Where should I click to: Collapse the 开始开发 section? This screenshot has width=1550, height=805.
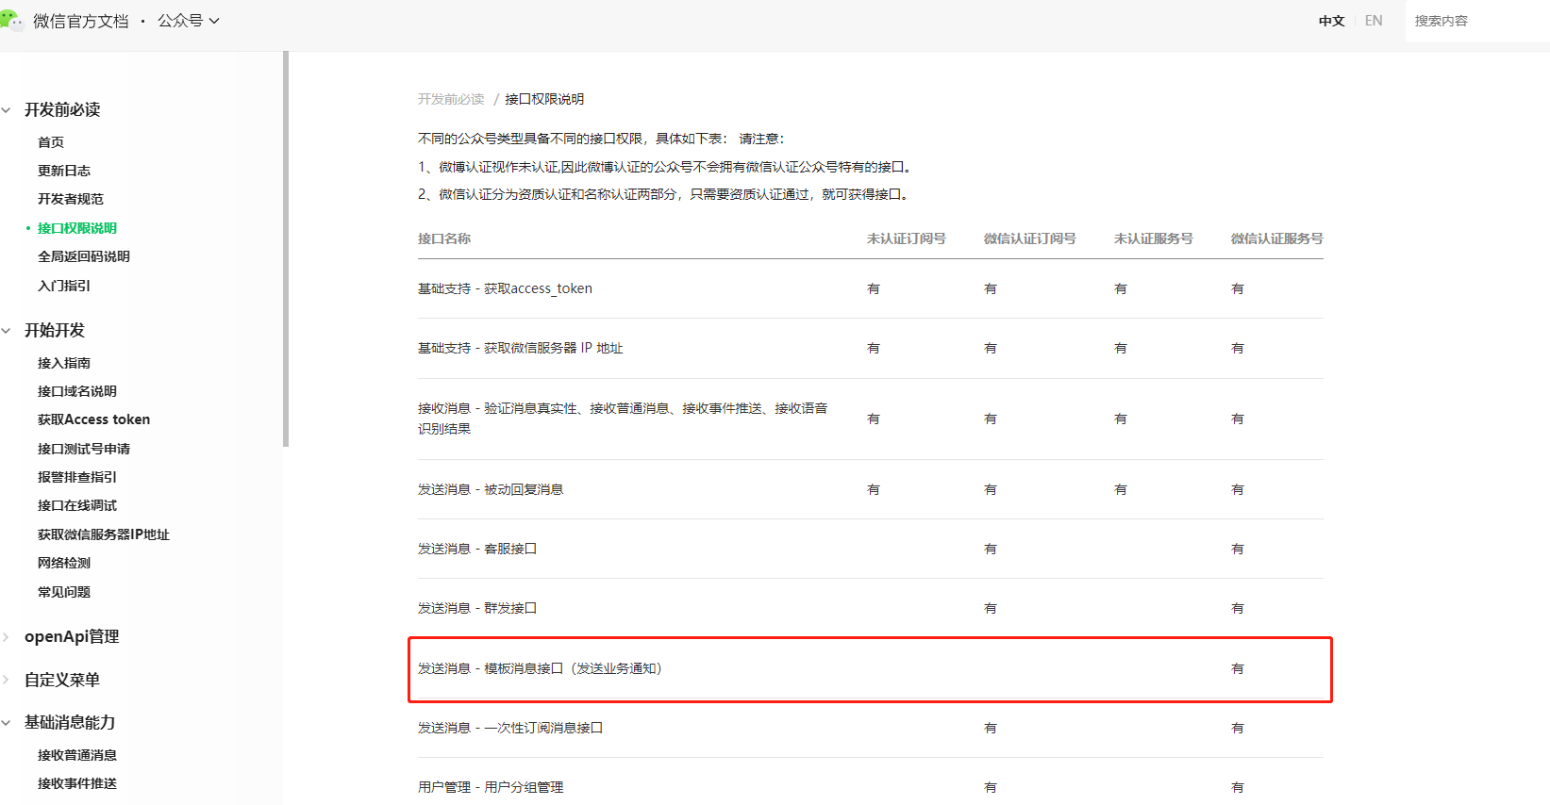6,331
